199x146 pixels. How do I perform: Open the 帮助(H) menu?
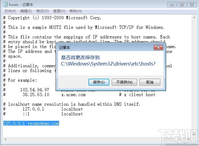[75, 11]
